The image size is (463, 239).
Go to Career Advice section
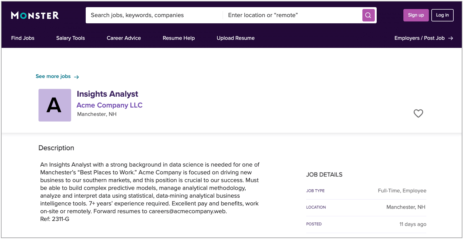(124, 38)
